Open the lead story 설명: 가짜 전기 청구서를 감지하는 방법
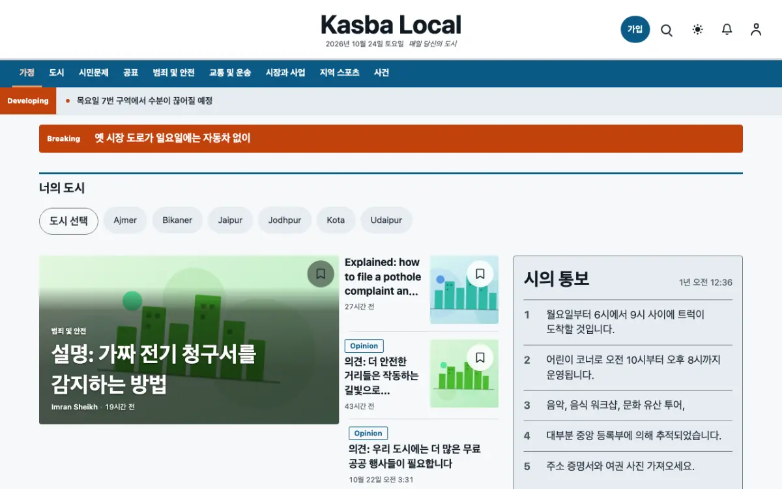Screen dimensions: 782x489 [154, 369]
